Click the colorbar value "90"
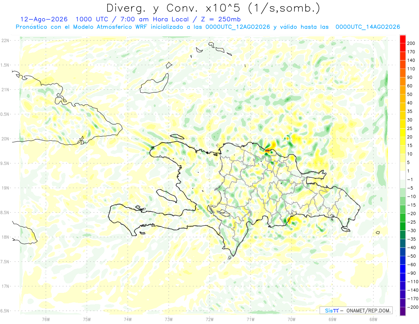The height and width of the screenshot is (324, 419). coord(410,77)
